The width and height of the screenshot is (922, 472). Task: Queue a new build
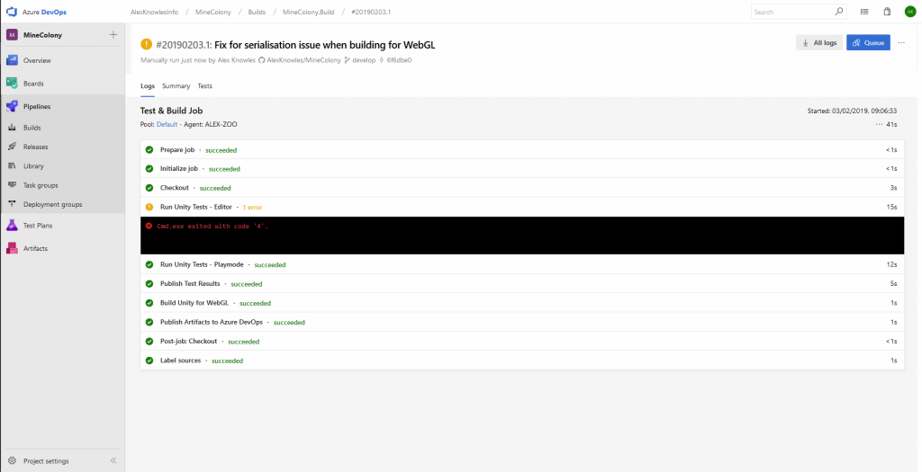pos(869,42)
